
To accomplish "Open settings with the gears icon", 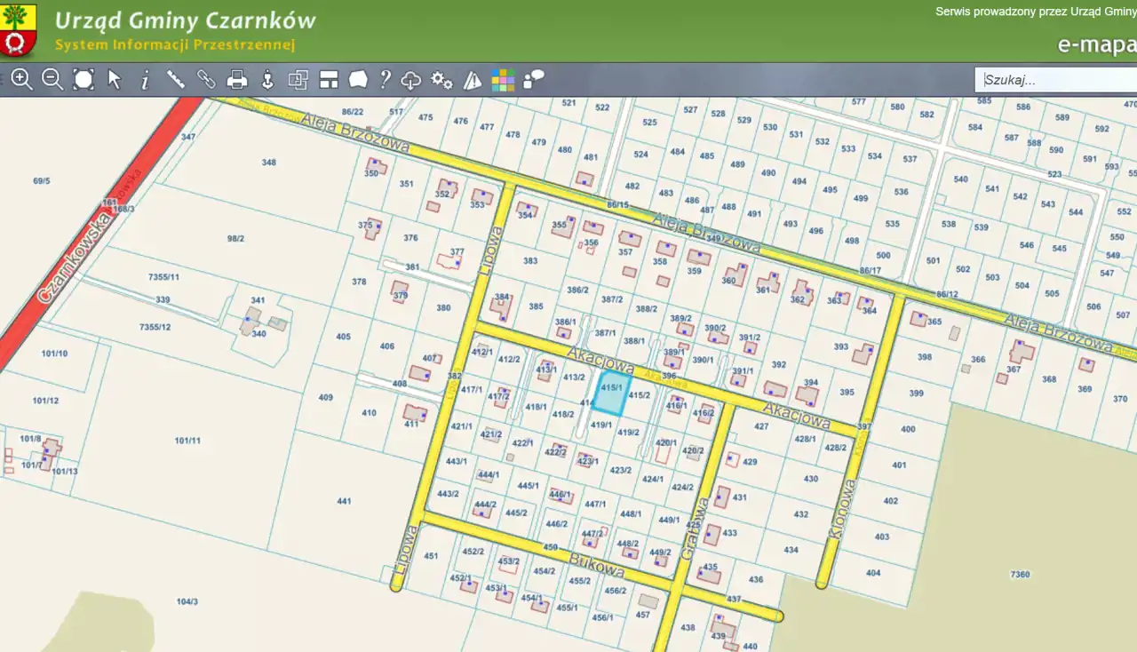I will (x=441, y=80).
